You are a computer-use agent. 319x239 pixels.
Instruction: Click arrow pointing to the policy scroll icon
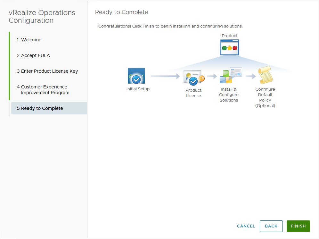[251, 76]
